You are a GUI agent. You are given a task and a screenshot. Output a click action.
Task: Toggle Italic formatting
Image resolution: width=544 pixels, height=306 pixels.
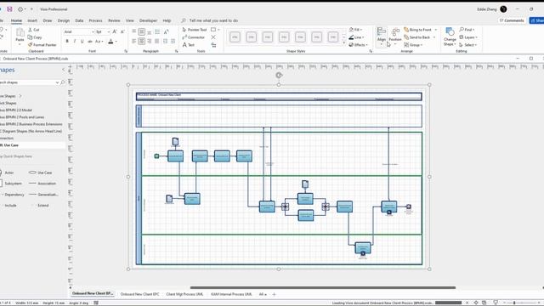pos(75,42)
